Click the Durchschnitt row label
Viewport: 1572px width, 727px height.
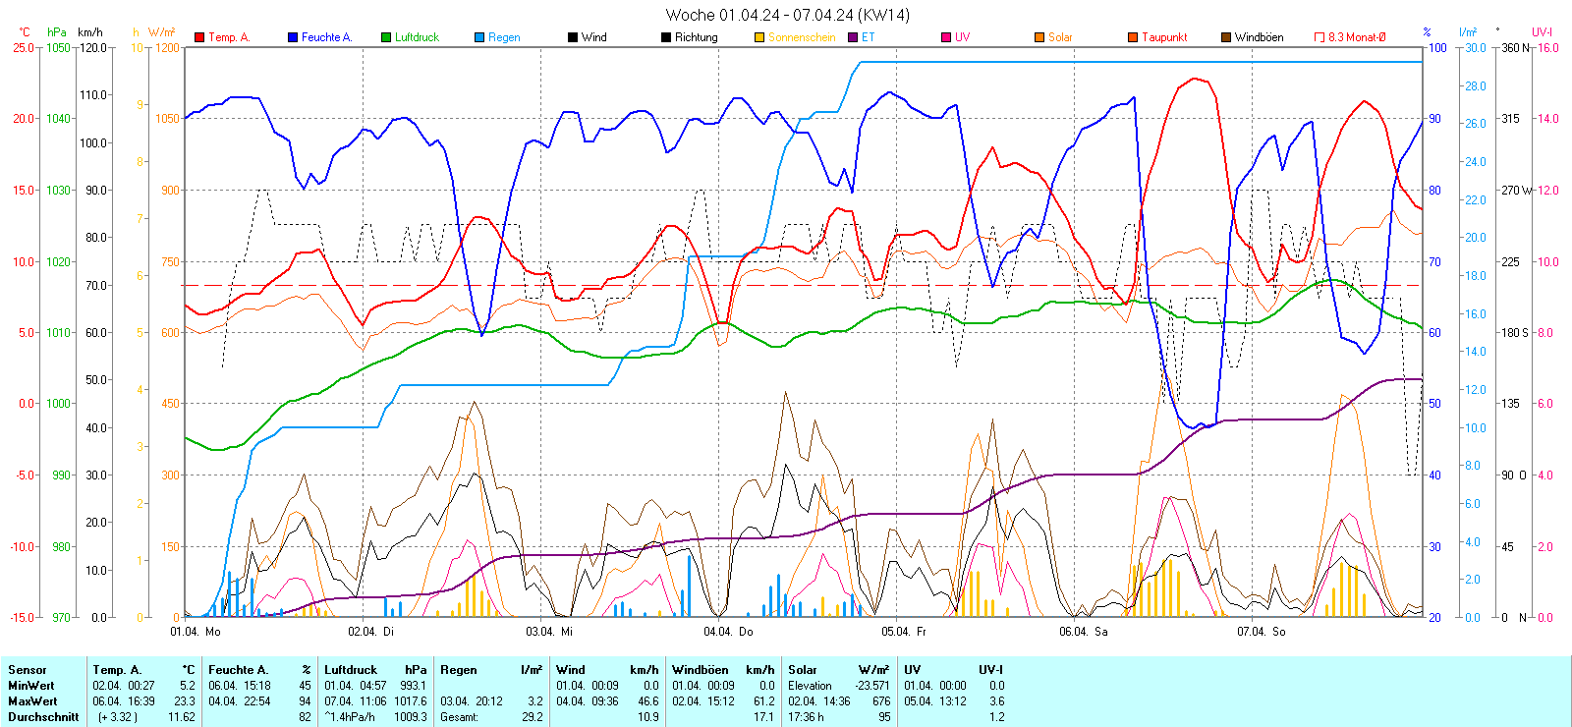click(x=43, y=717)
